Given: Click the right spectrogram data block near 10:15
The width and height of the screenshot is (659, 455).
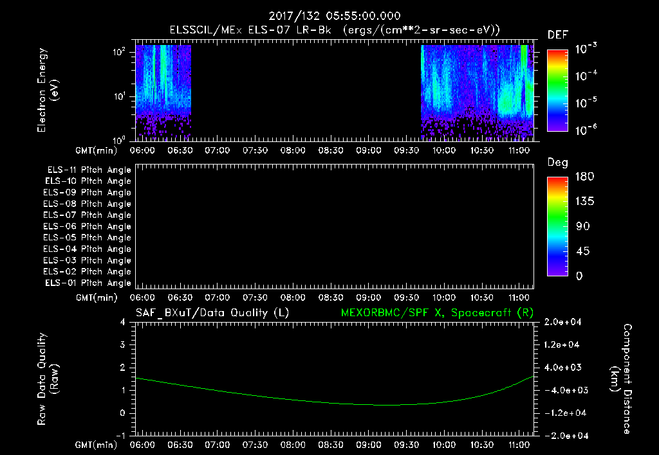Looking at the screenshot, I should tap(477, 93).
